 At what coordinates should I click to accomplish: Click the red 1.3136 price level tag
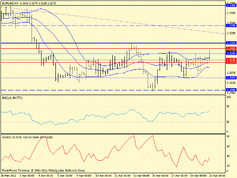(231, 59)
